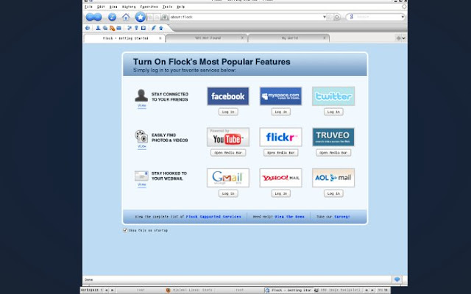Toggle the 'Show this on startup' checkbox

[x=125, y=230]
